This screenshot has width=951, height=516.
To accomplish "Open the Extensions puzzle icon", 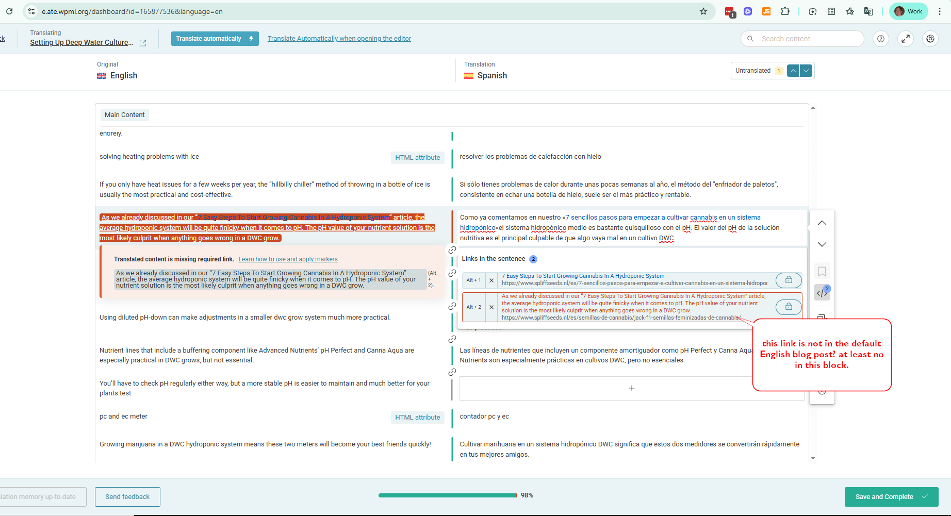I will point(785,11).
